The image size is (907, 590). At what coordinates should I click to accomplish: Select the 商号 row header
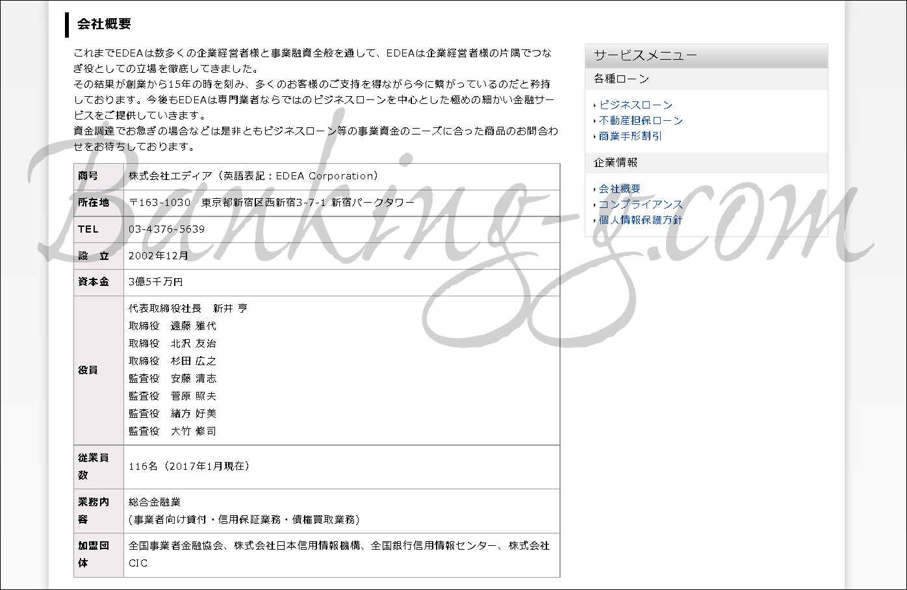[99, 176]
